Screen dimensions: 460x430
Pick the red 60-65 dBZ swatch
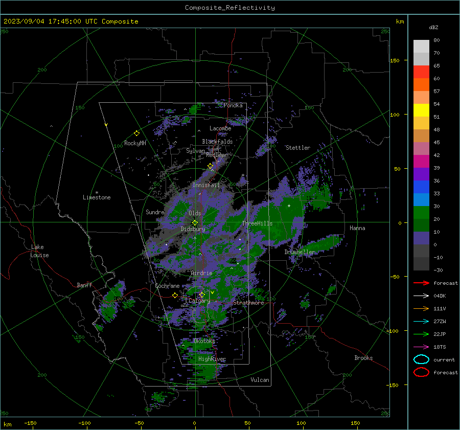coord(421,72)
